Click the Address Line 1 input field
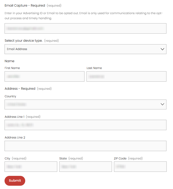Screen dimensions: 173x189 pyautogui.click(x=85, y=125)
